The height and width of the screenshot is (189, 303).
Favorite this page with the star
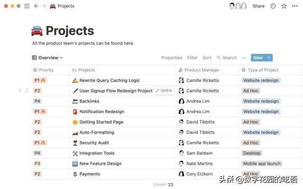point(284,6)
